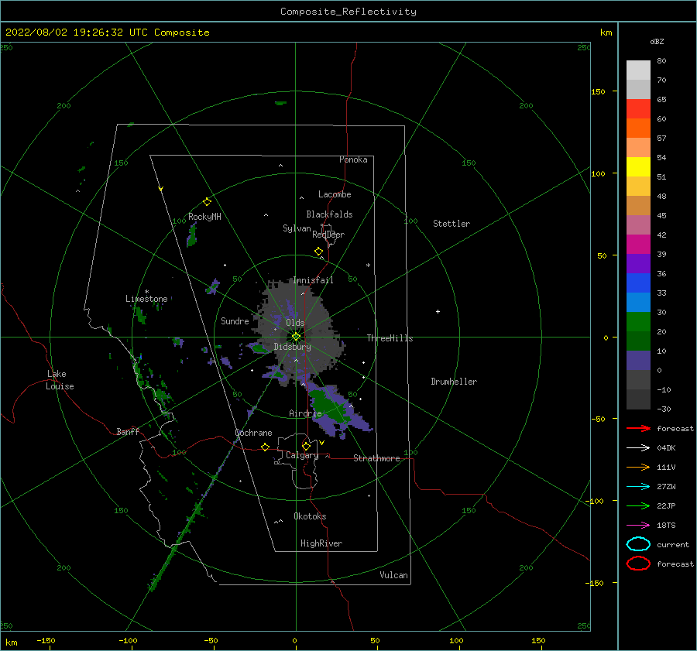Image resolution: width=697 pixels, height=651 pixels.
Task: Click the yellow diamond marker near RockyMH
Action: click(207, 202)
